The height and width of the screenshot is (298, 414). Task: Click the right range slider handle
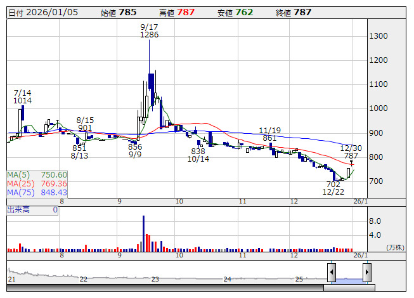pos(366,272)
